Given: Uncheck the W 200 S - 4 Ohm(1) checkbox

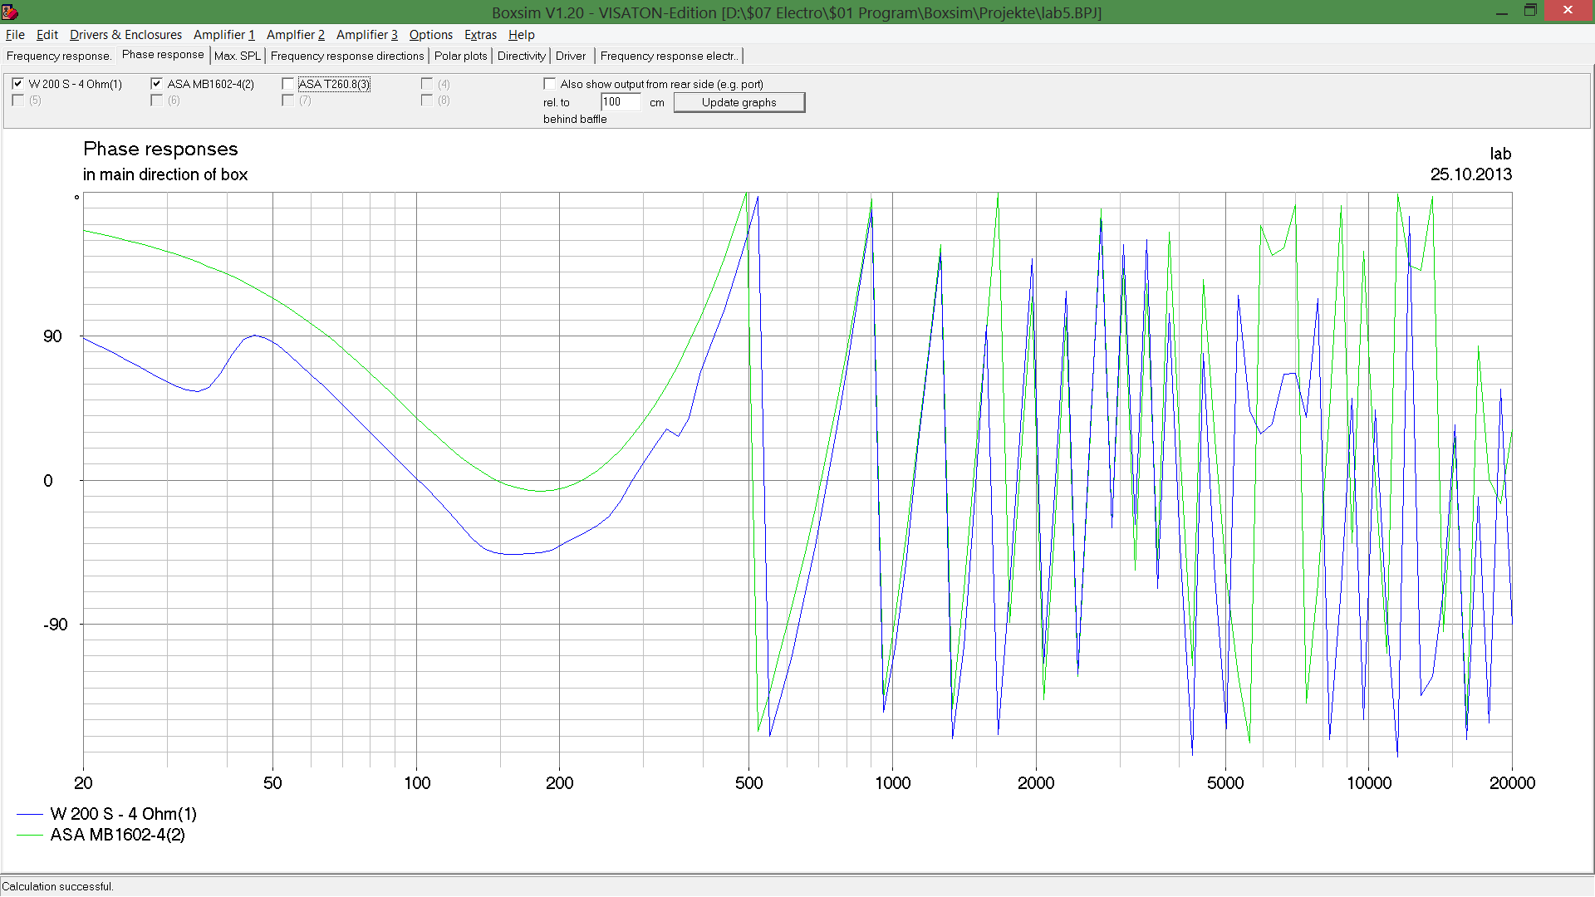Looking at the screenshot, I should 17,84.
